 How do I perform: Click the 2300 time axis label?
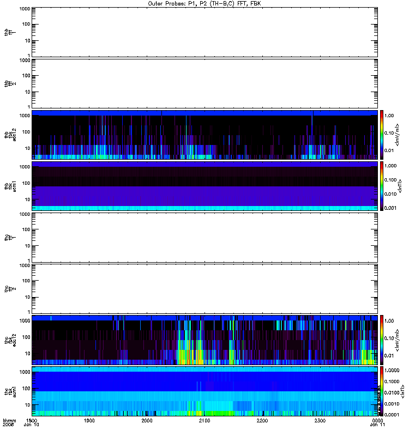(x=320, y=420)
